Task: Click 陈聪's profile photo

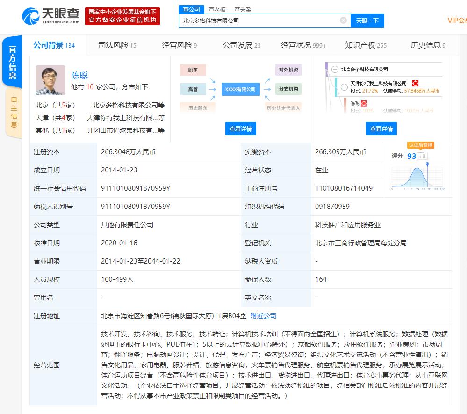Action: point(50,80)
